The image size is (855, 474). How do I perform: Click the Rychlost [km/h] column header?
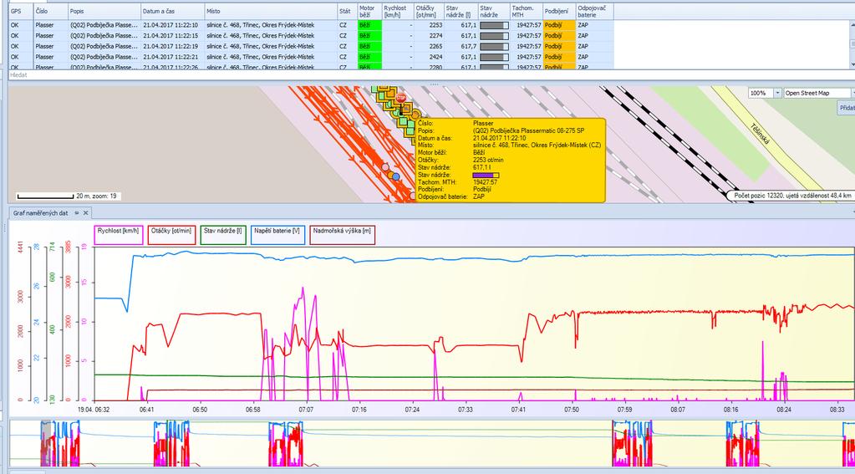[397, 11]
